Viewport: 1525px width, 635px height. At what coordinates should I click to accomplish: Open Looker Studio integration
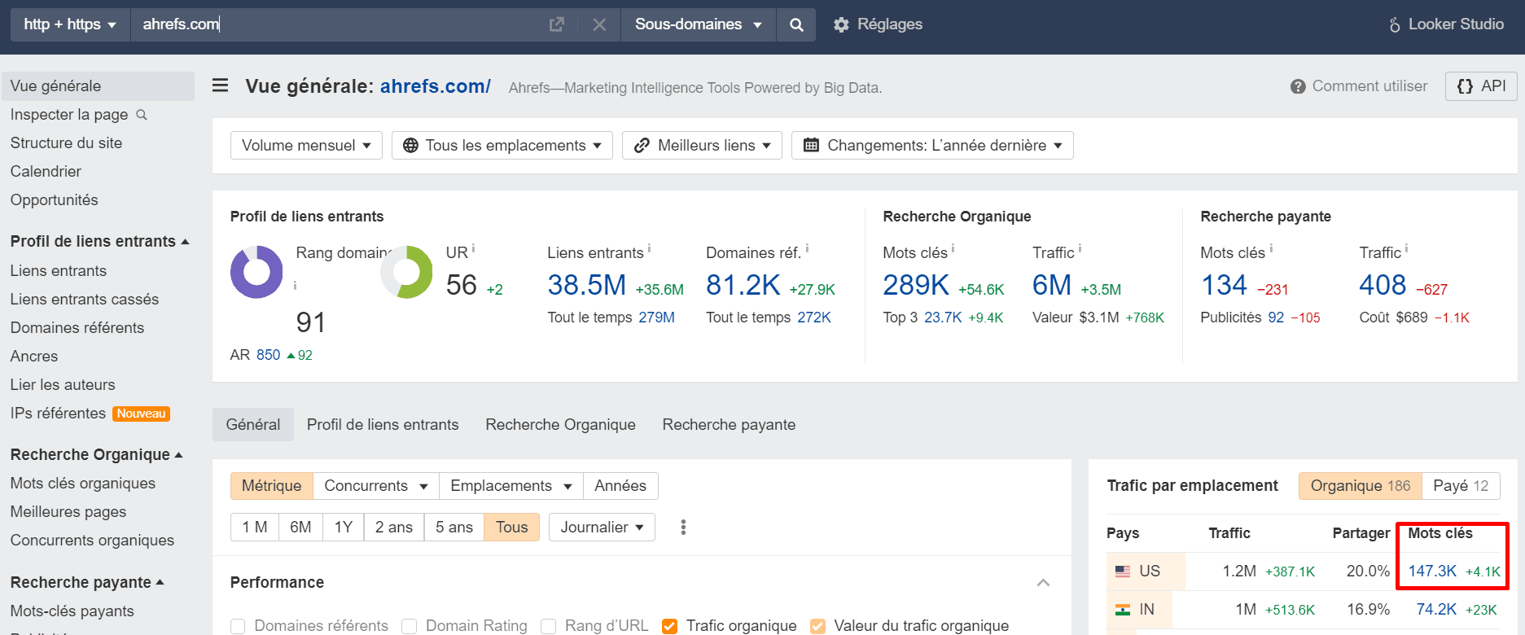tap(1446, 24)
